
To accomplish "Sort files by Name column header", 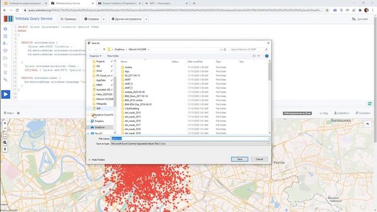I will (x=124, y=62).
